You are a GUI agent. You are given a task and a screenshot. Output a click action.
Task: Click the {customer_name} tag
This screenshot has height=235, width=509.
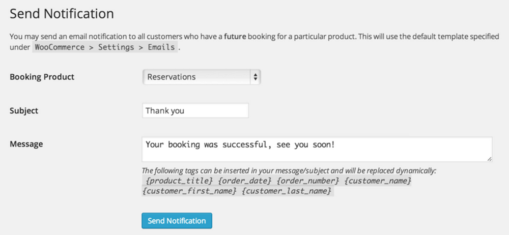378,181
